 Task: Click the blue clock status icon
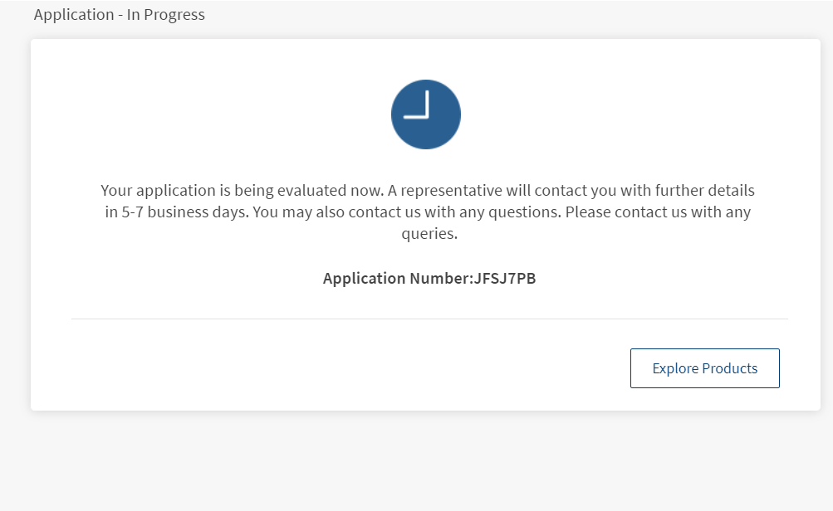coord(425,114)
